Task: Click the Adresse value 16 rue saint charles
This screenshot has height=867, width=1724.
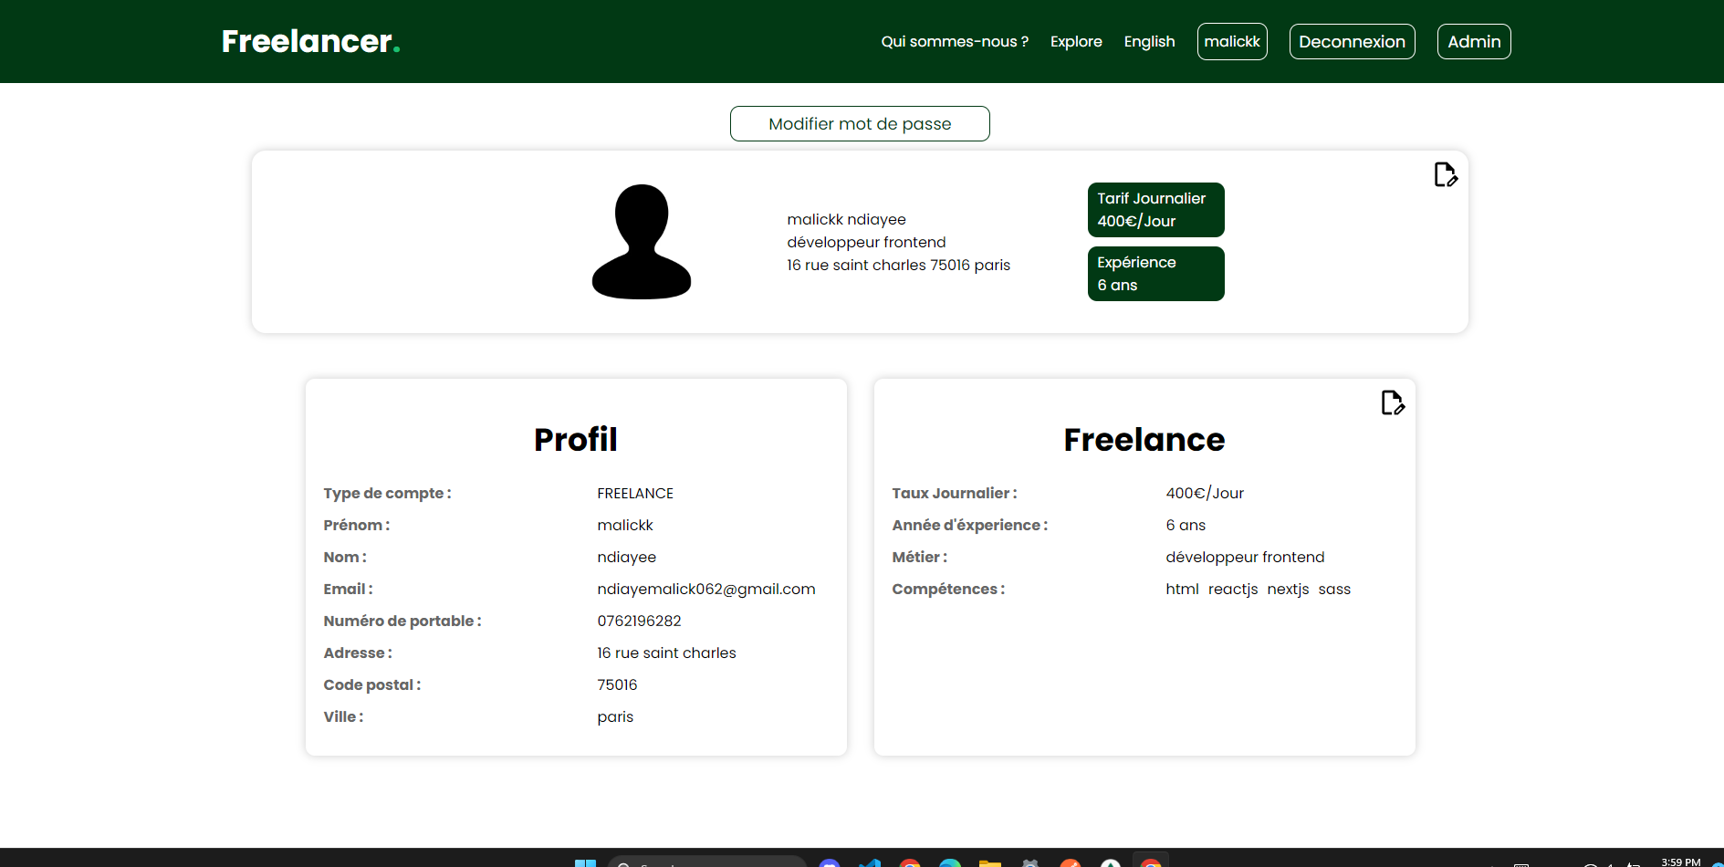Action: click(666, 653)
